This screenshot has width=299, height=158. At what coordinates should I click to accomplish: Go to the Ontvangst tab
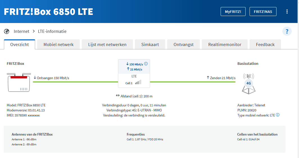(x=183, y=45)
